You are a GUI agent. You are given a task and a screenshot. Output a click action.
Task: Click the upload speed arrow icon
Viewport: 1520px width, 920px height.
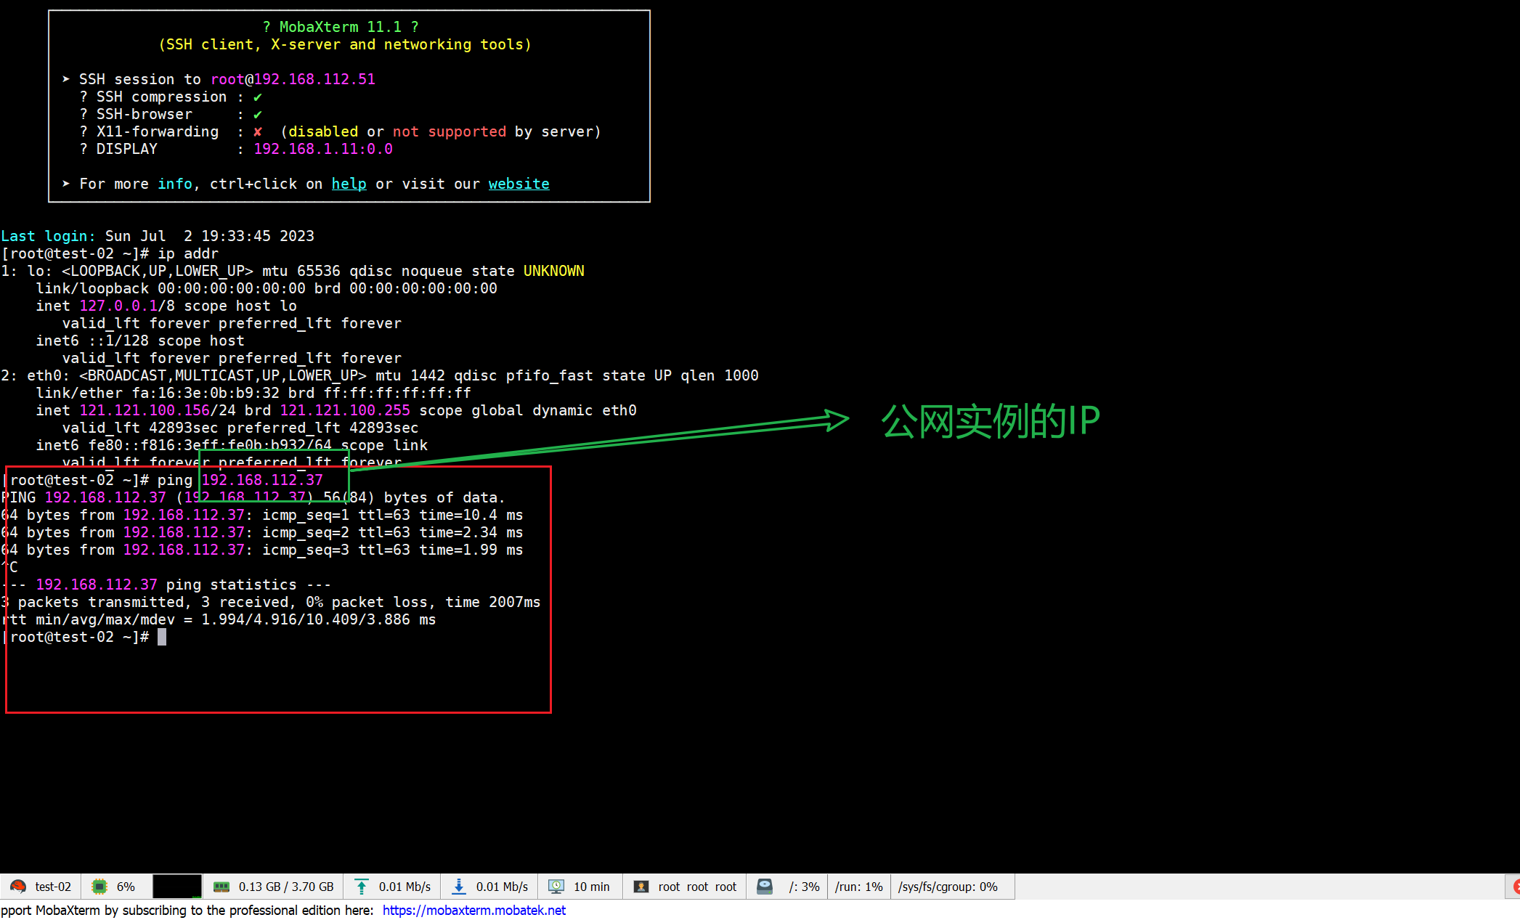tap(361, 886)
